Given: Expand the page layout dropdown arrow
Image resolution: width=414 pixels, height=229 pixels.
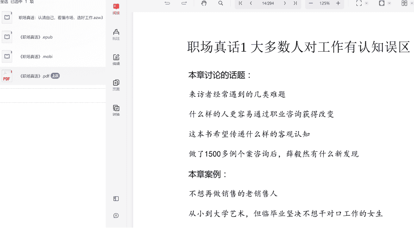Looking at the screenshot, I should 412,3.
